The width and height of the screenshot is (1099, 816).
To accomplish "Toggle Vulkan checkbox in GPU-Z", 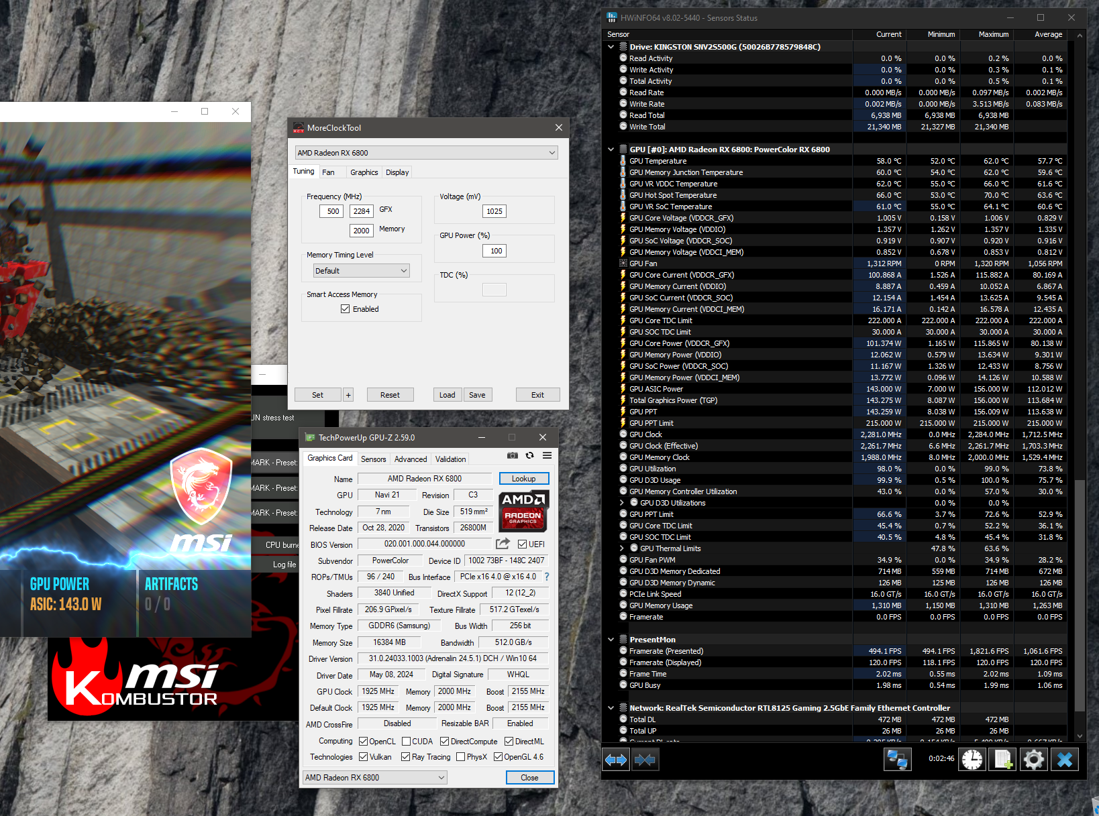I will tap(363, 756).
